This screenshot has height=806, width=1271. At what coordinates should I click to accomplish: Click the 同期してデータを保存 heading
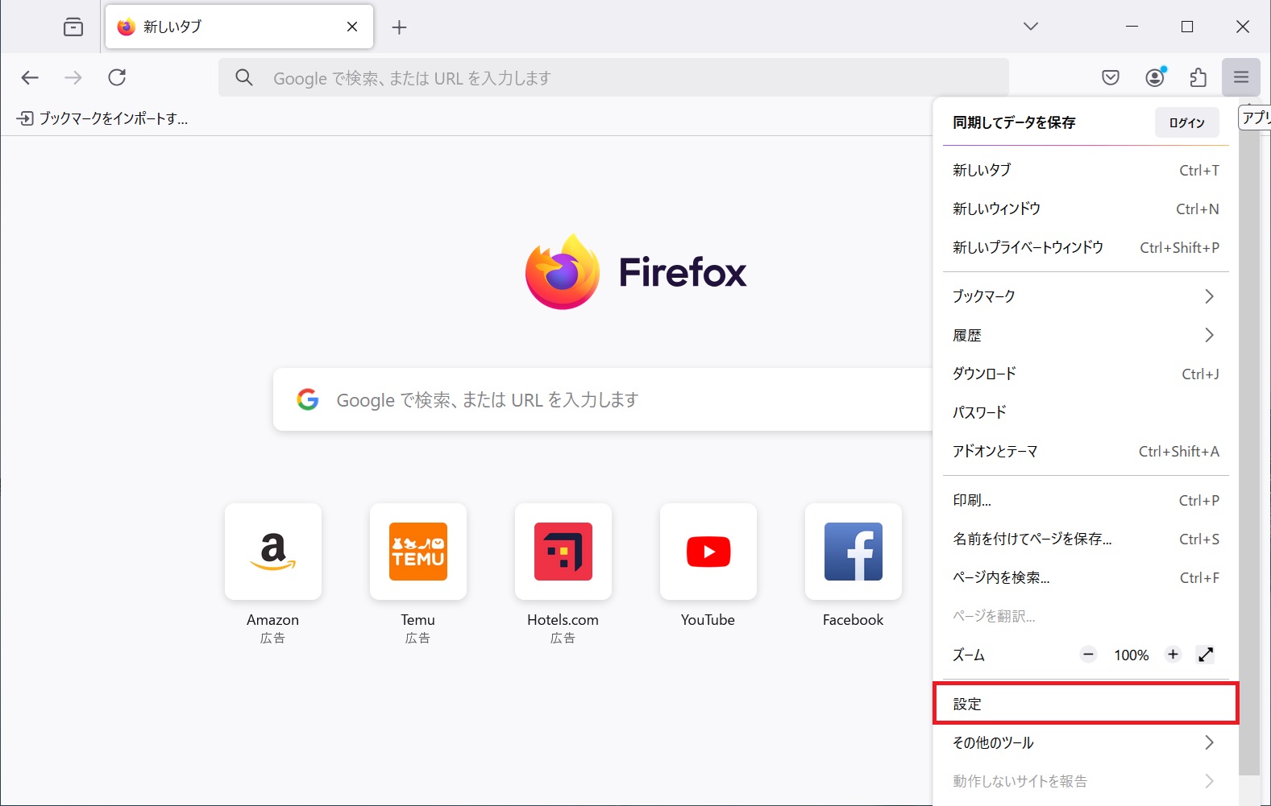(x=1014, y=122)
